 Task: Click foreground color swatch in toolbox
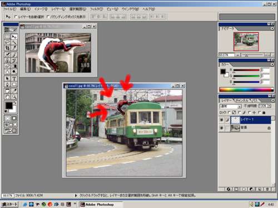coord(9,105)
